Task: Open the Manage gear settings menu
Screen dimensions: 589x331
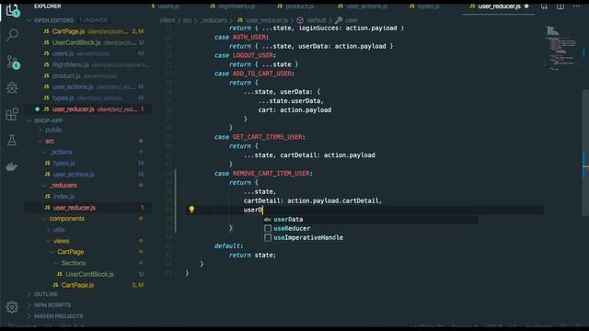Action: point(12,307)
